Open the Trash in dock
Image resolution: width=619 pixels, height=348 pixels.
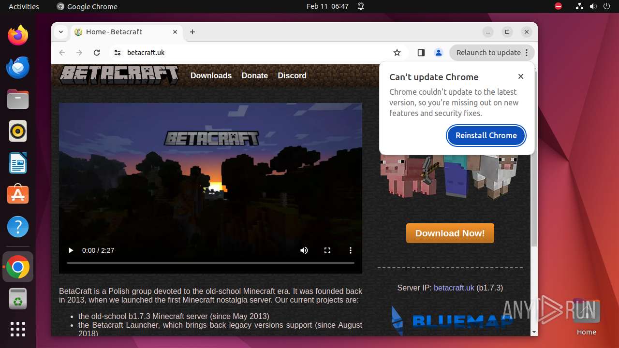[x=18, y=299]
